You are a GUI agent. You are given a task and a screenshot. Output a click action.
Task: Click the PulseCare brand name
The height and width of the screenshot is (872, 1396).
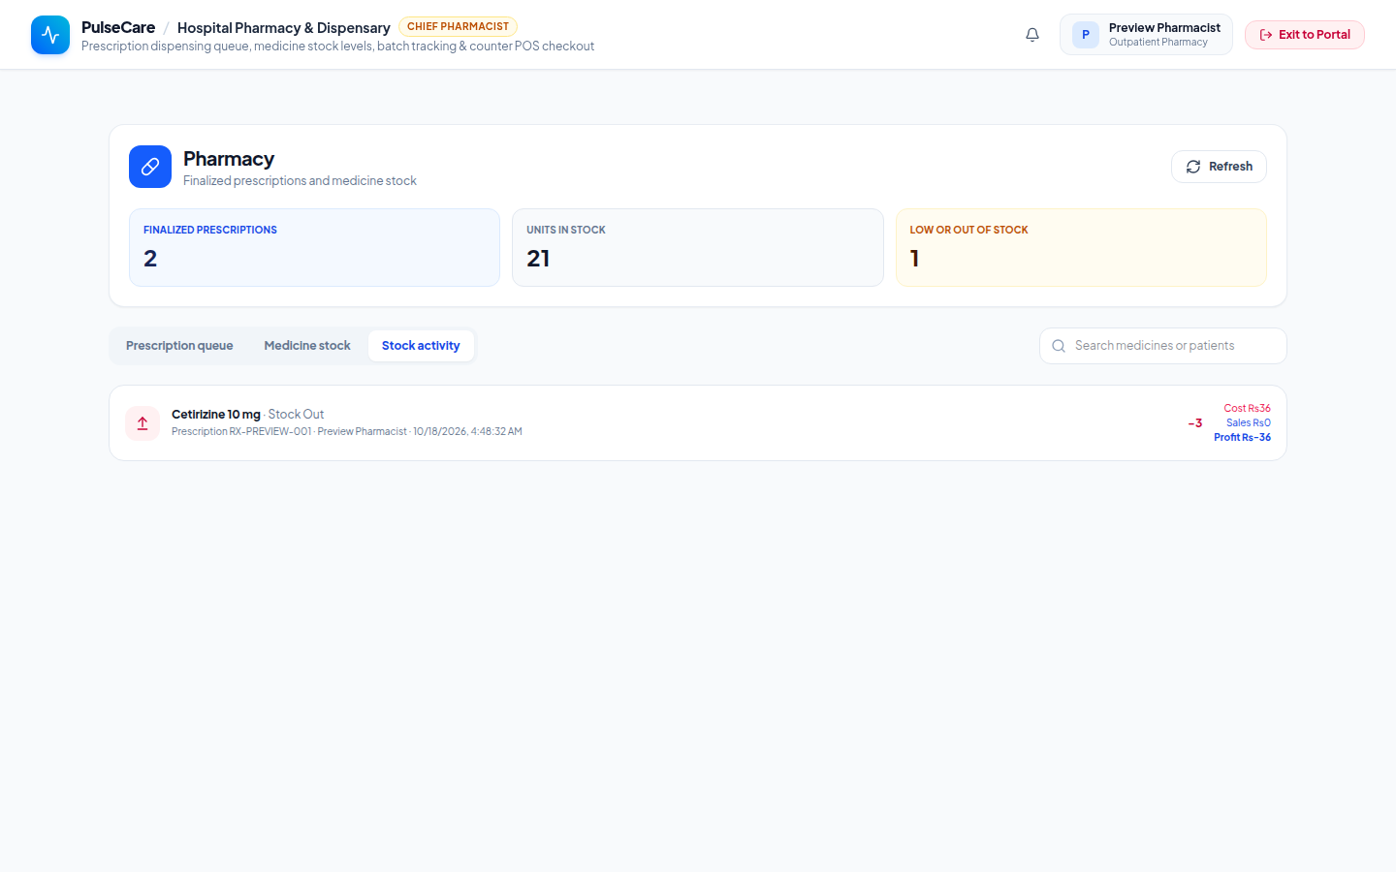[x=118, y=27]
